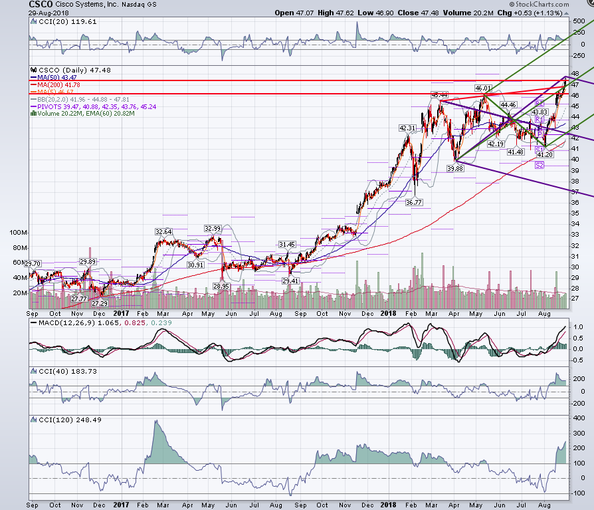Click the PIVOTS values legend text
Viewport: 594px width, 510px height.
(96, 107)
